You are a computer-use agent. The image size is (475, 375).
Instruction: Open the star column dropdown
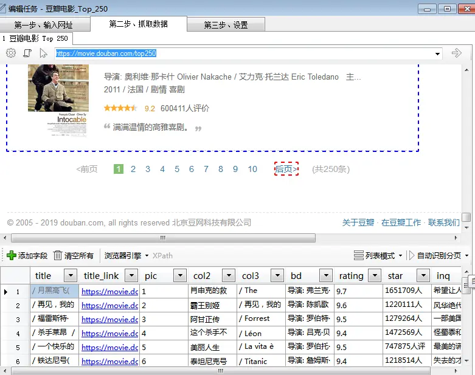[423, 275]
